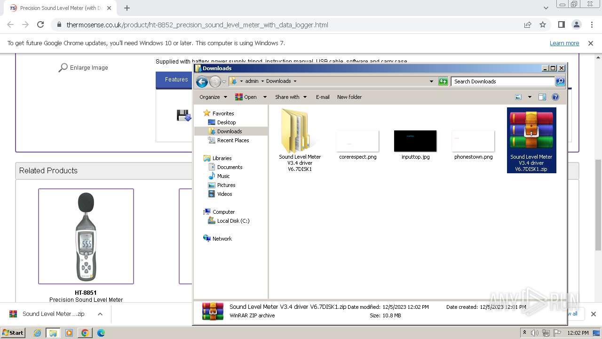Screen dimensions: 602x339
Task: Click the refresh icon beside the address bar
Action: point(443,81)
